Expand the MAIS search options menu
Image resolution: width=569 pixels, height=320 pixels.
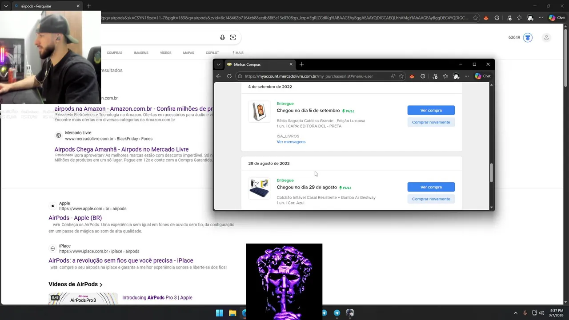point(237,53)
